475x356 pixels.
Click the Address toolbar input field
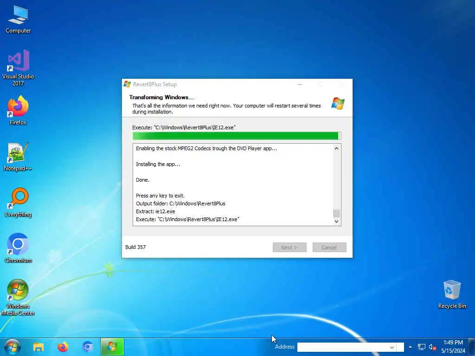(343, 347)
